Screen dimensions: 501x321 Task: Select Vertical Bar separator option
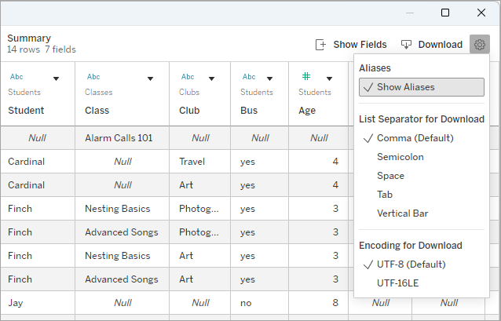[x=402, y=213]
